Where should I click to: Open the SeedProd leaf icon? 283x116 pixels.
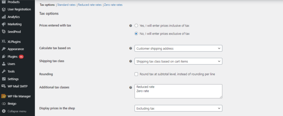(x=4, y=32)
